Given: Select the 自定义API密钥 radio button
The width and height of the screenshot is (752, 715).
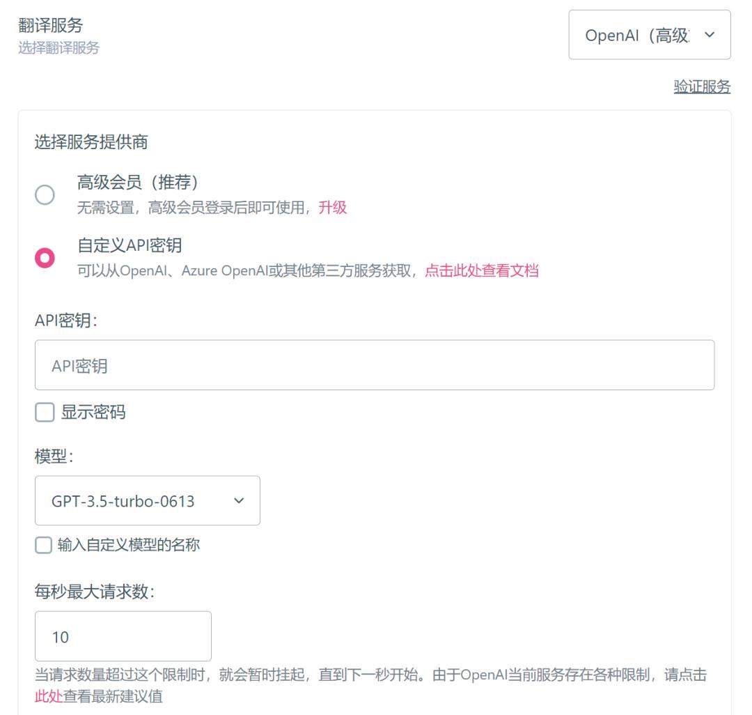Looking at the screenshot, I should tap(45, 258).
